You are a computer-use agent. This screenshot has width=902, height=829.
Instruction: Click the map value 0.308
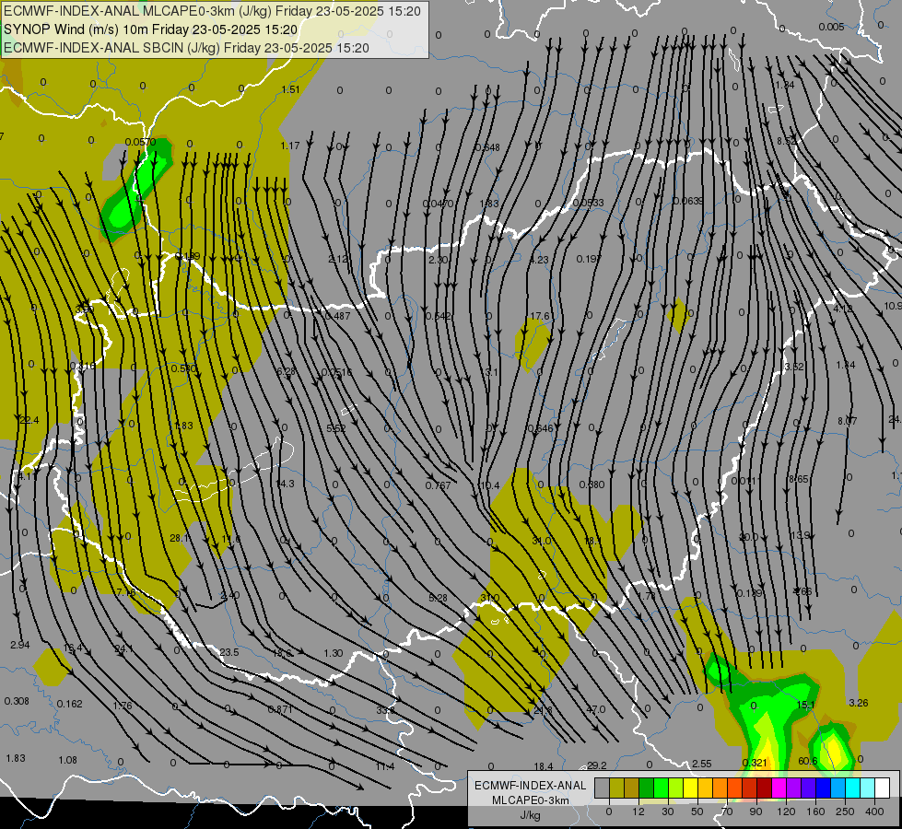pyautogui.click(x=16, y=701)
